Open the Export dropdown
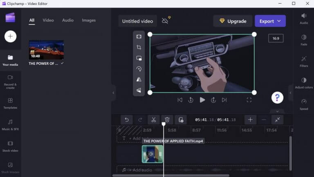 [x=270, y=21]
